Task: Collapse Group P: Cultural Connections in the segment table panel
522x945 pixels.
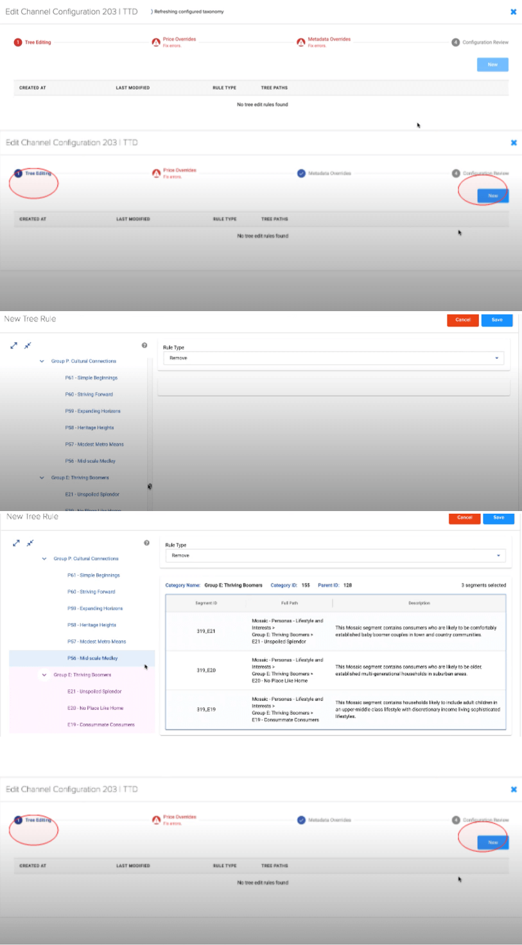Action: pyautogui.click(x=44, y=559)
